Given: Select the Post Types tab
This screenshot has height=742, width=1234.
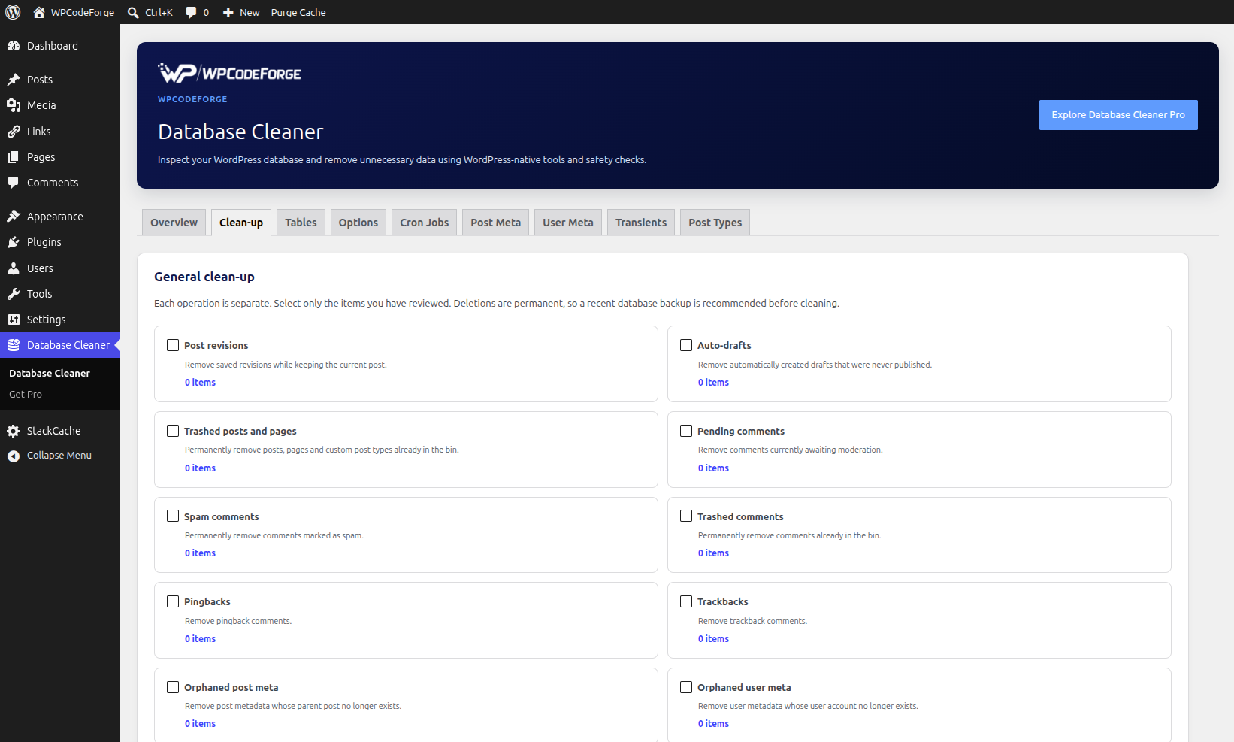Looking at the screenshot, I should click(715, 223).
